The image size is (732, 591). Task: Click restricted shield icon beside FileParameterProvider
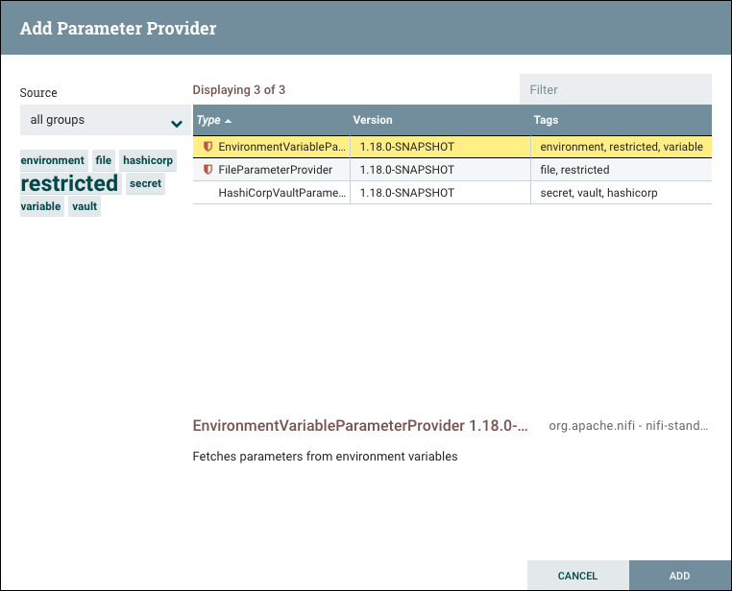[207, 170]
